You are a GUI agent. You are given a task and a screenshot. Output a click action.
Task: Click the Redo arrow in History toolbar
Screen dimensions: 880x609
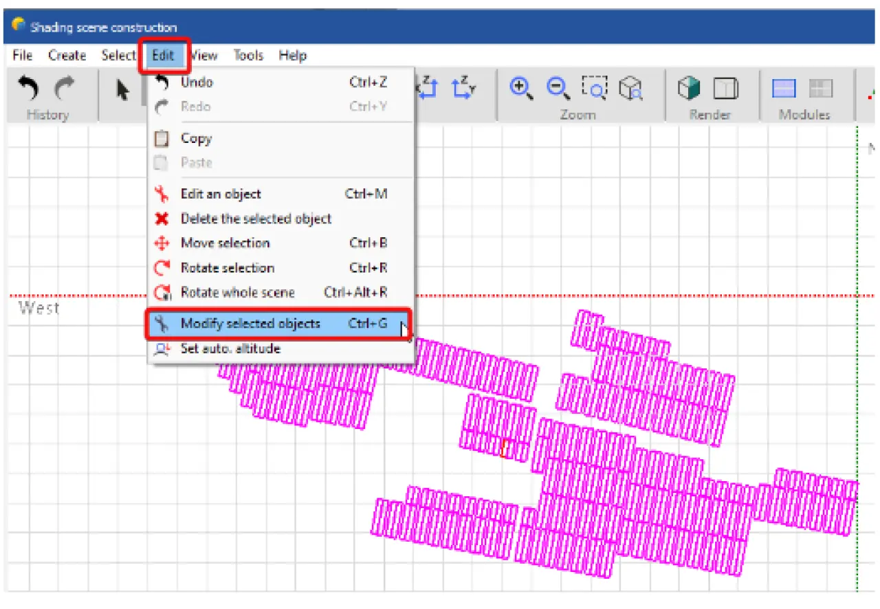(65, 89)
